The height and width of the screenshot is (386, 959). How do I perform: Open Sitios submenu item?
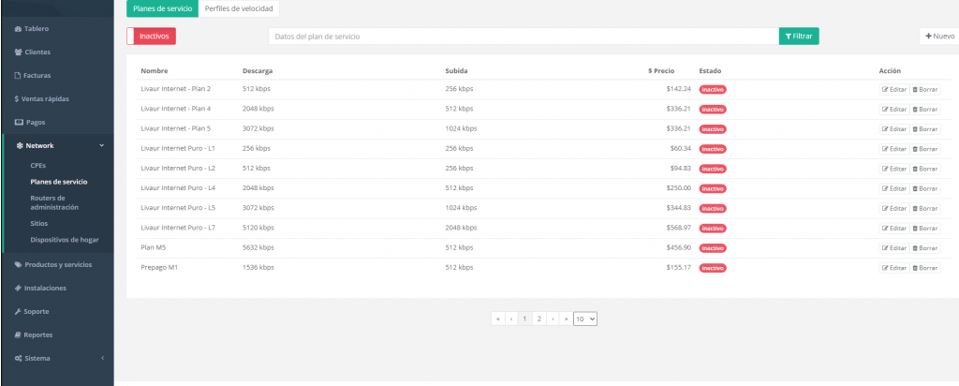pos(39,223)
